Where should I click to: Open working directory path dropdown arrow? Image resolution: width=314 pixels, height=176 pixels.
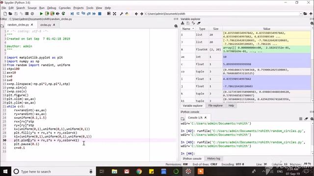click(301, 14)
